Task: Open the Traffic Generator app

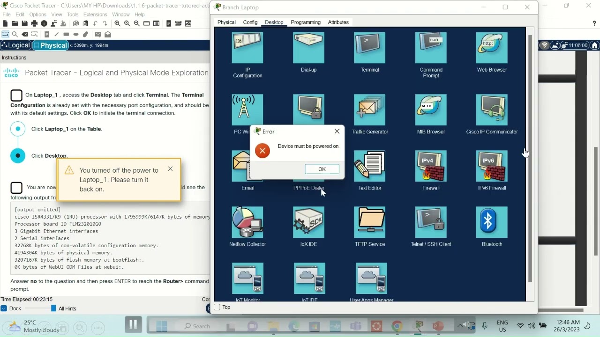Action: pos(370,110)
